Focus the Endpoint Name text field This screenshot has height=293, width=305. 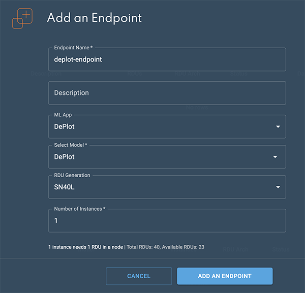[167, 60]
